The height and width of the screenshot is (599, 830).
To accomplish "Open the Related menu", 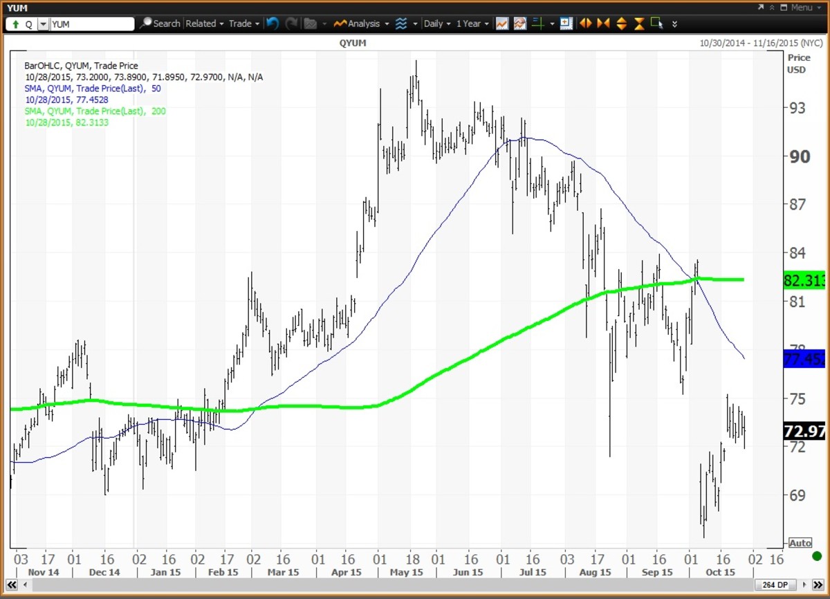I will 204,24.
